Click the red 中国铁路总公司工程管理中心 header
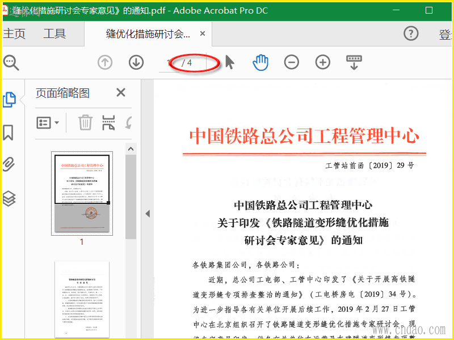This screenshot has width=454, height=340. 304,136
